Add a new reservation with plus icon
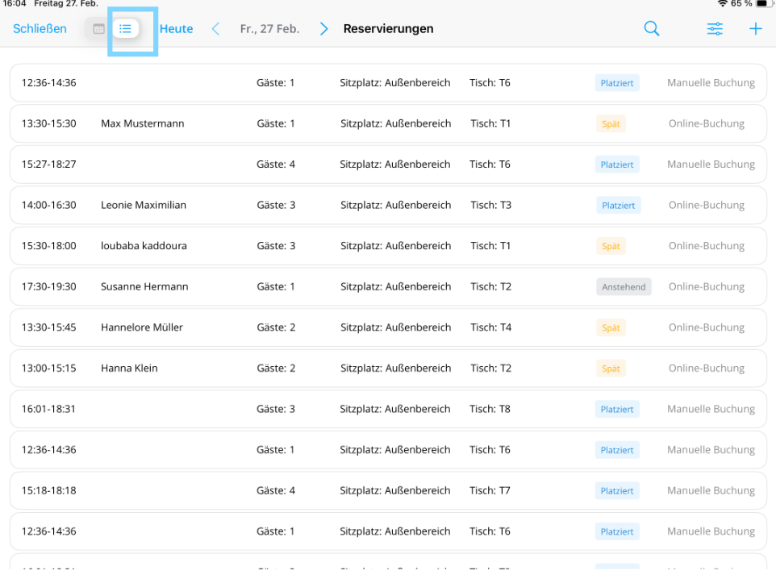Screen dimensions: 776x579 tap(756, 29)
